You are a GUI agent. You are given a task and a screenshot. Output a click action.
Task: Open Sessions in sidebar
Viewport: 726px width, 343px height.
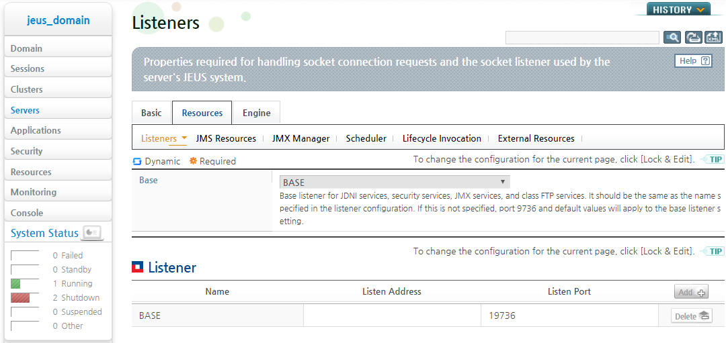tap(58, 68)
